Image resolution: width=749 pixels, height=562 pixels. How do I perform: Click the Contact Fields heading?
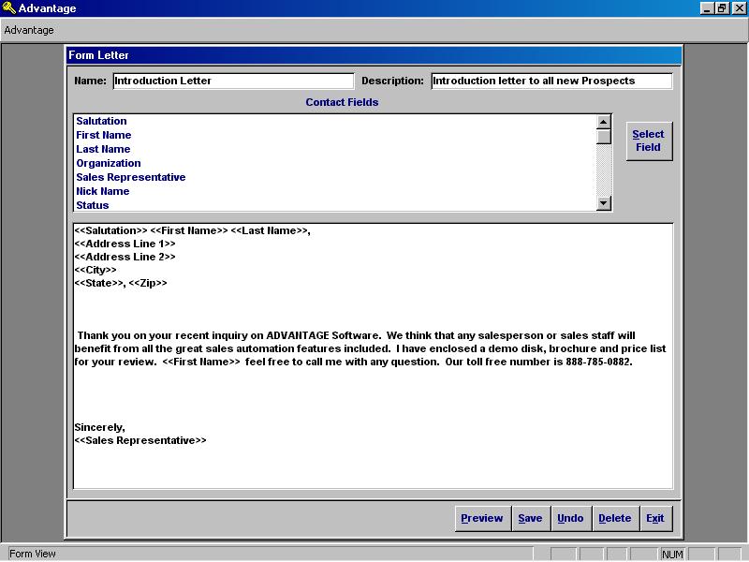(342, 102)
